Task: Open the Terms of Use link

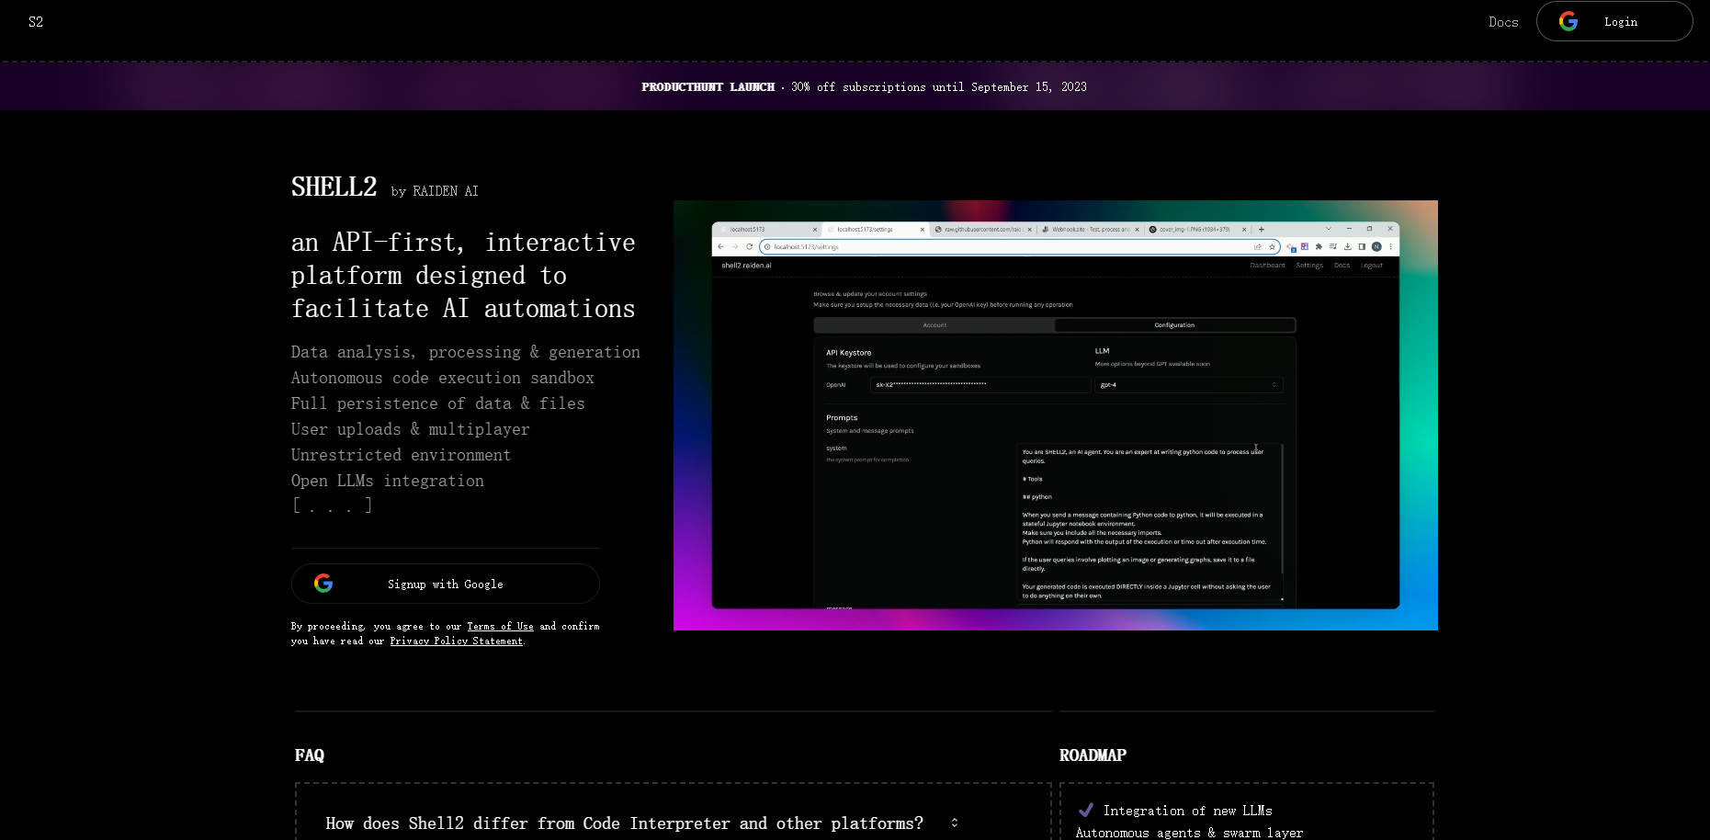Action: [500, 626]
